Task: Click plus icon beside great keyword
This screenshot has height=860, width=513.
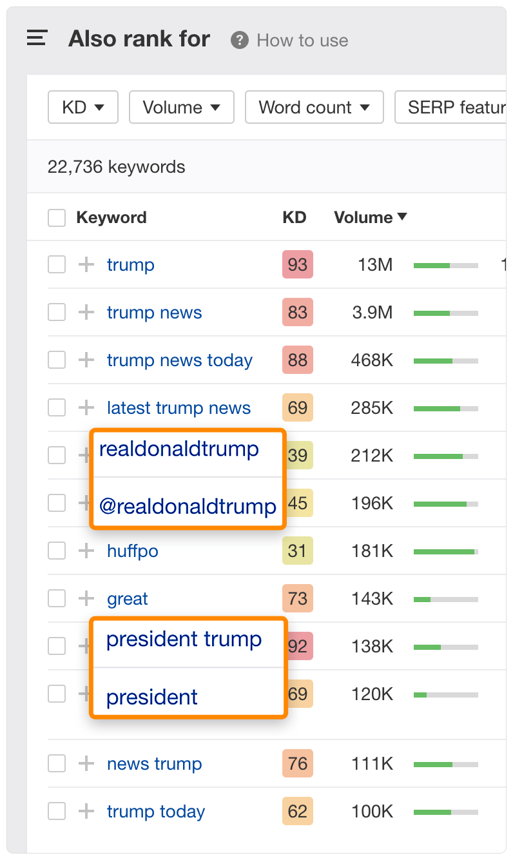Action: 86,598
